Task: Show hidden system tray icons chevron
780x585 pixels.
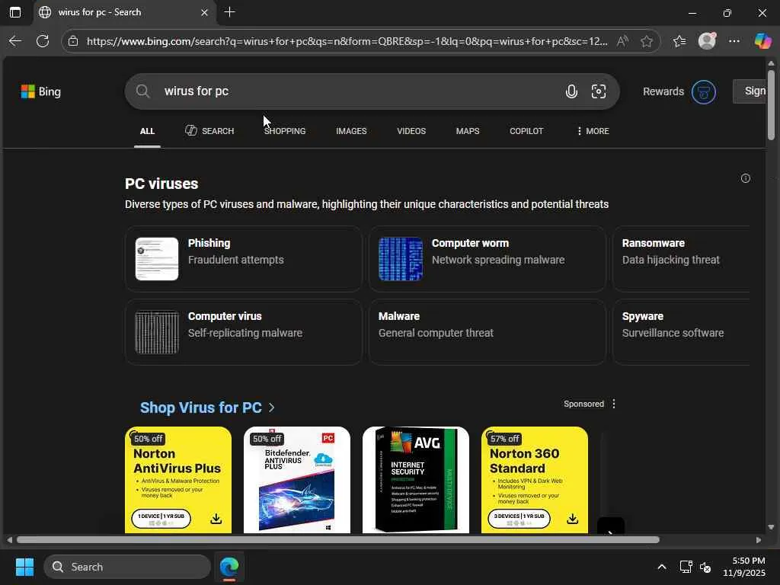Action: tap(662, 567)
